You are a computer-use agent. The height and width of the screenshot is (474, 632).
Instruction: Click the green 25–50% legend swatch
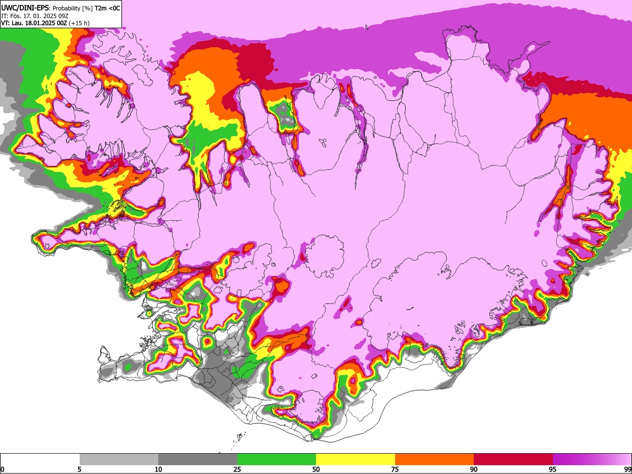coord(276,460)
